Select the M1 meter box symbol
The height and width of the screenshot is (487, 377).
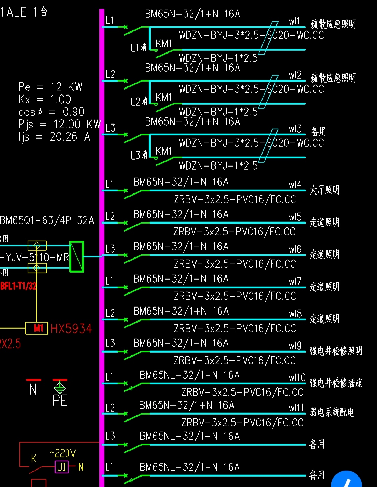[37, 328]
